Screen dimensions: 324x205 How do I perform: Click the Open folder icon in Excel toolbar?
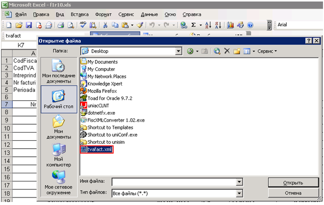click(x=19, y=25)
